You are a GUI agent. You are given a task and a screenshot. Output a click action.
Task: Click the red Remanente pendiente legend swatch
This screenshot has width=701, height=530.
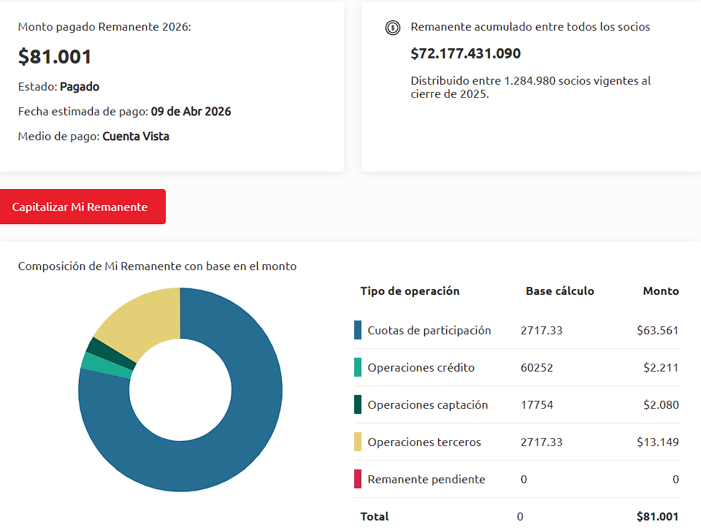[358, 479]
